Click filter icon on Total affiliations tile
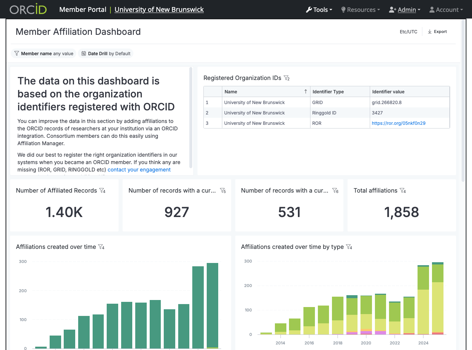The height and width of the screenshot is (350, 472). 403,190
